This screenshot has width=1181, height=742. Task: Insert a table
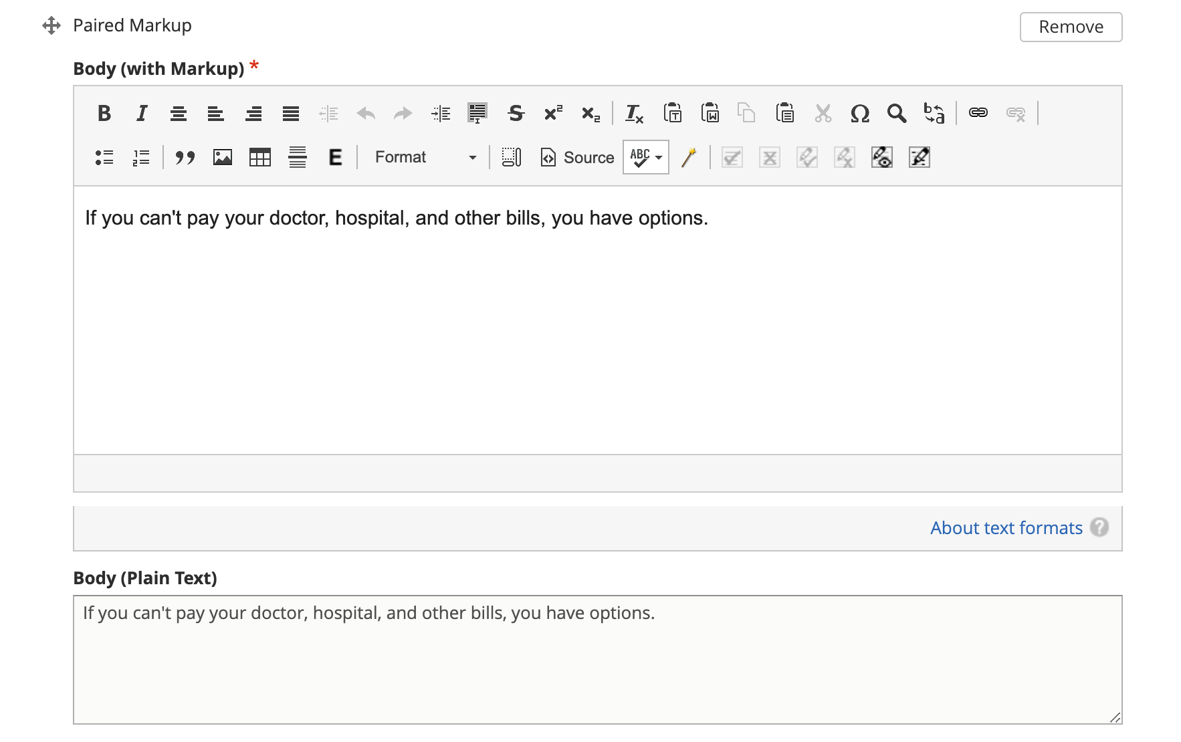[x=259, y=157]
